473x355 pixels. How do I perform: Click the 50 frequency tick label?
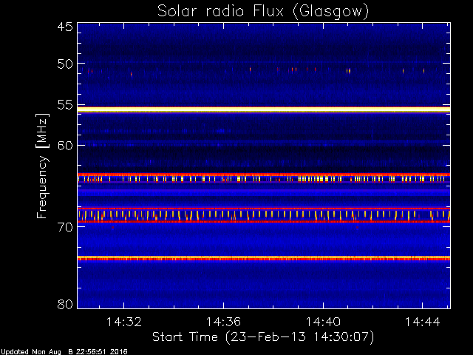click(x=65, y=64)
